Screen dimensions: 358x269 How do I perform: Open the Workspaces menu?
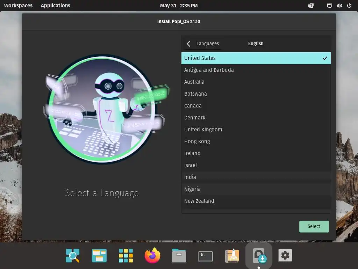18,6
